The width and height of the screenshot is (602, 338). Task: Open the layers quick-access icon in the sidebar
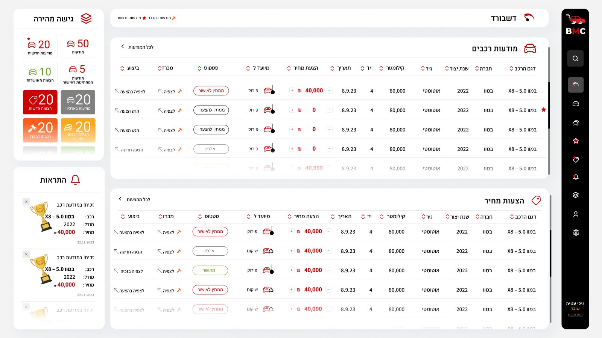pos(576,195)
